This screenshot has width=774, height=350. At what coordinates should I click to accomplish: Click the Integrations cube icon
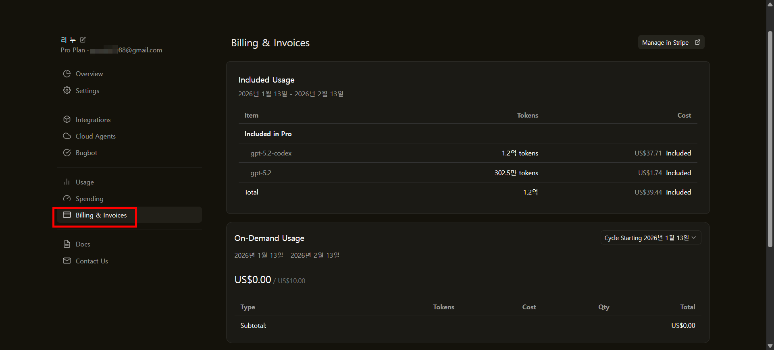coord(67,120)
